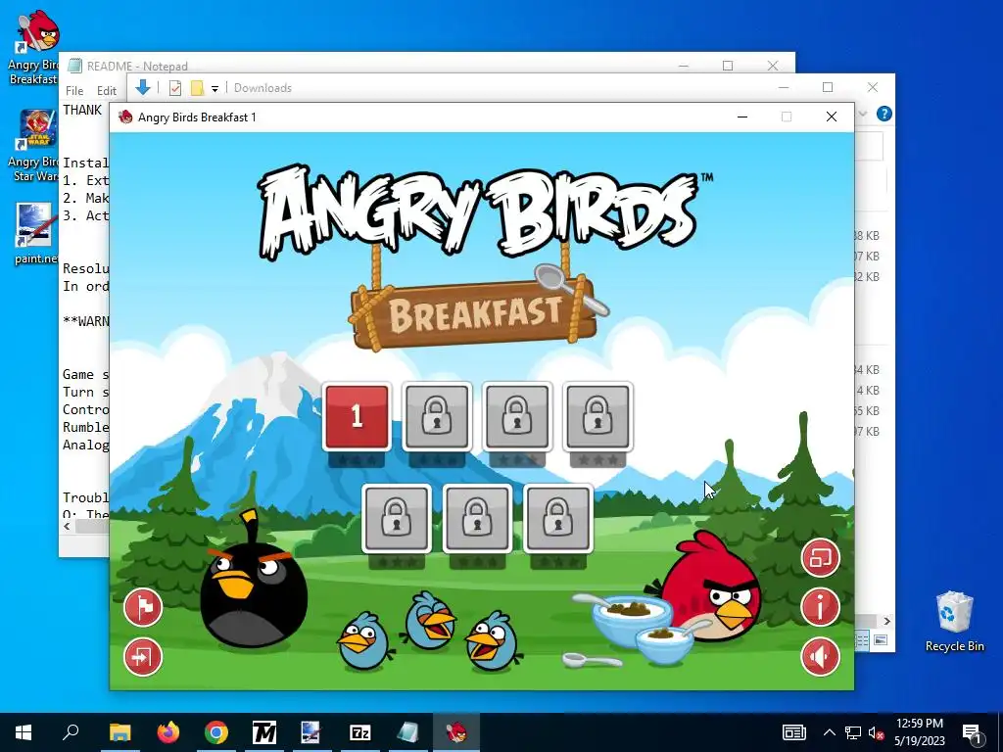Screen dimensions: 1003x752
Task: Open the network tray icon
Action: coord(853,732)
